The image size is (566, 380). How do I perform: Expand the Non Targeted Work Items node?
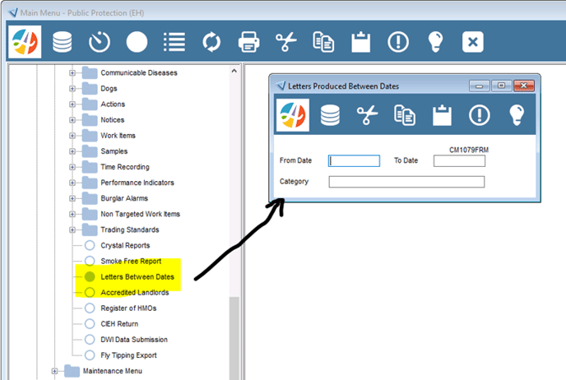click(x=72, y=214)
